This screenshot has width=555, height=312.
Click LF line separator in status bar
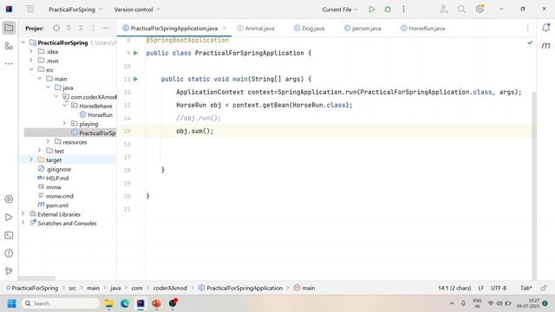(x=481, y=289)
